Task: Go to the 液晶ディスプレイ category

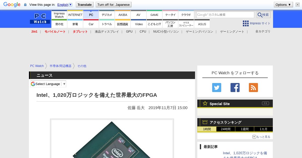Action: click(x=107, y=32)
